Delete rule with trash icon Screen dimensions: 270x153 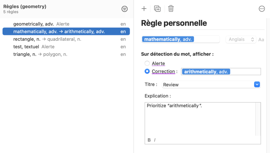point(171,9)
